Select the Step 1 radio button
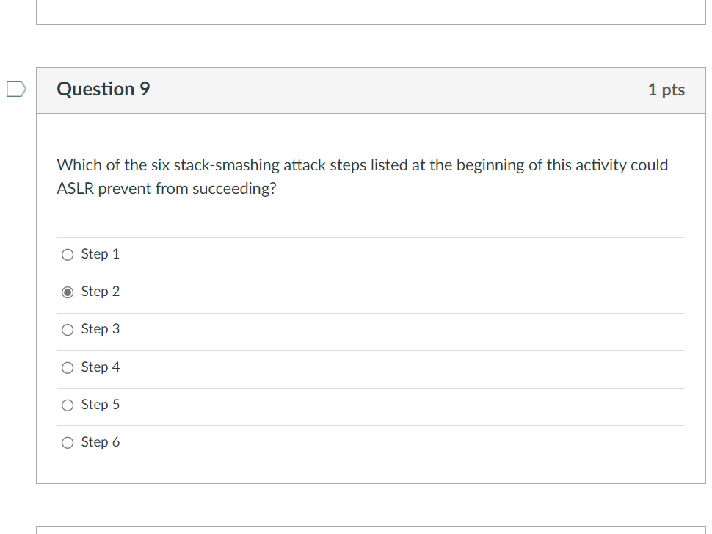The height and width of the screenshot is (534, 712). click(68, 255)
